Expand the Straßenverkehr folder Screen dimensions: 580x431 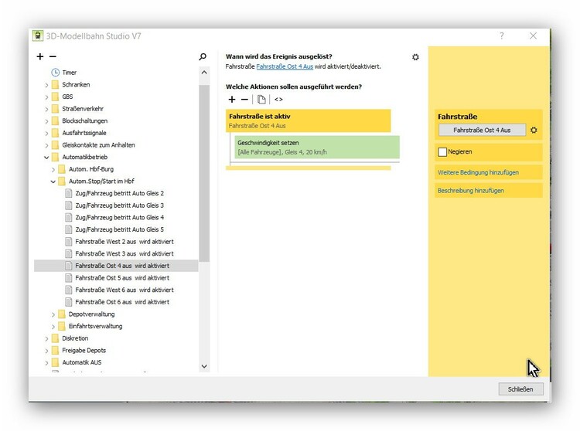coord(46,109)
